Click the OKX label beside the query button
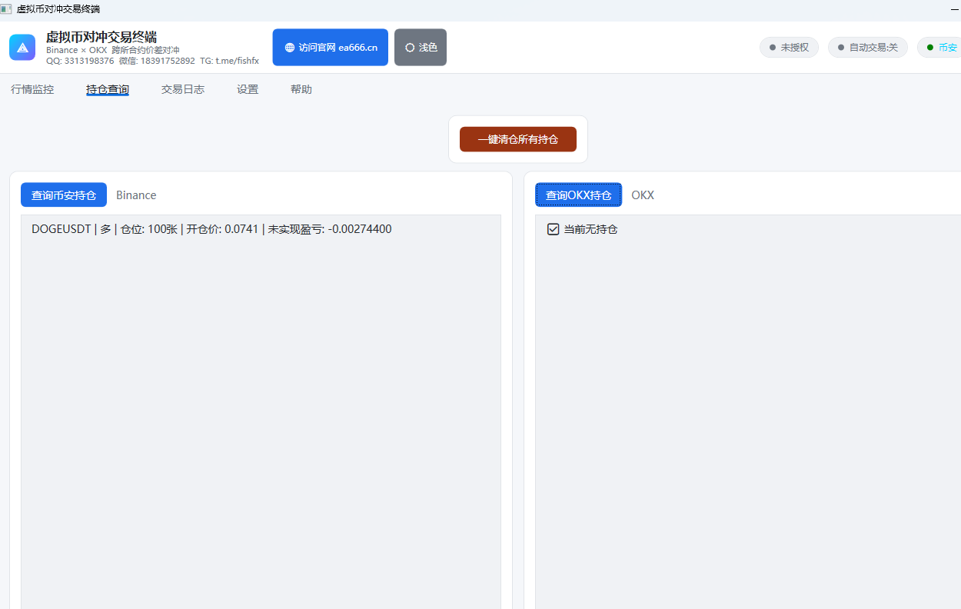 [643, 195]
